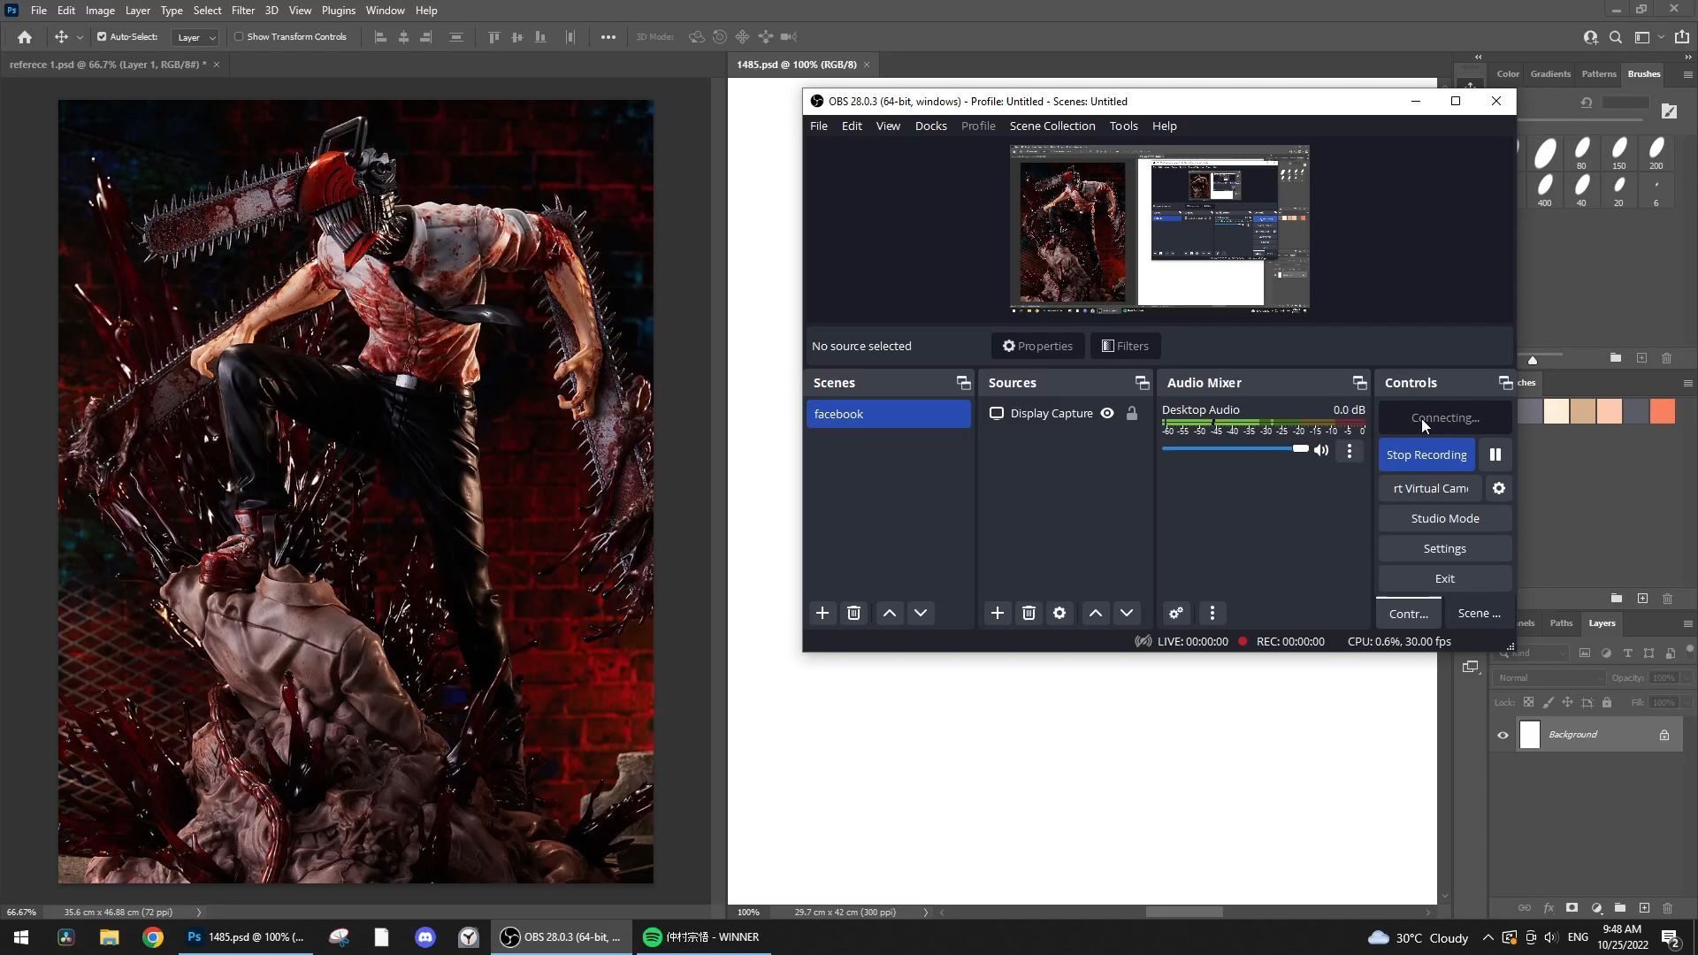Toggle Show Transform Controls checkbox
The image size is (1698, 955).
(239, 37)
